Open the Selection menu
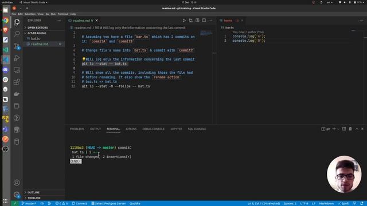 click(30, 14)
